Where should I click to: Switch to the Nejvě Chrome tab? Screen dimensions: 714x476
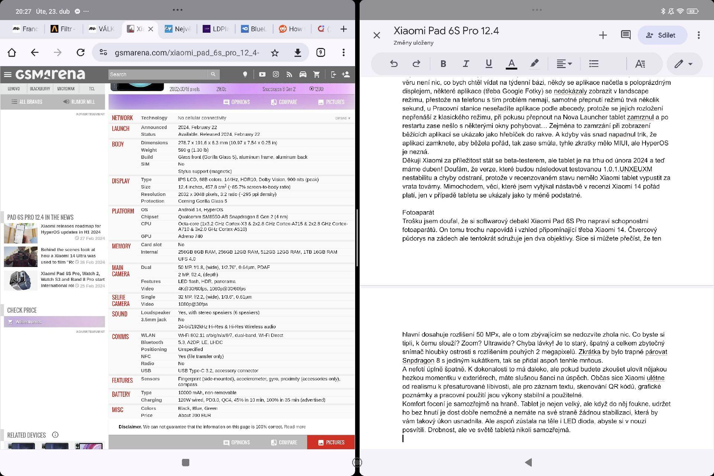click(x=178, y=29)
